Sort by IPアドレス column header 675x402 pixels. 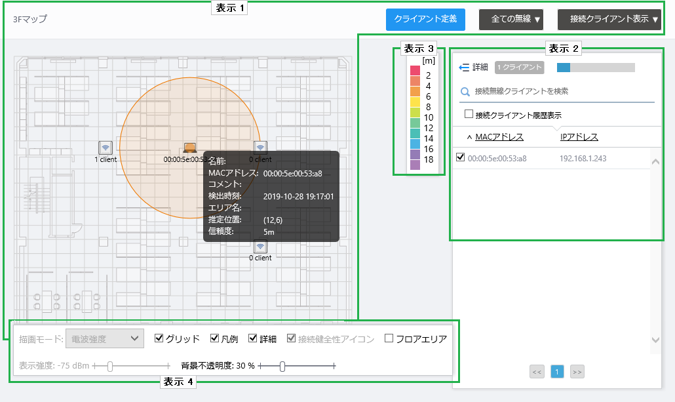tap(579, 137)
